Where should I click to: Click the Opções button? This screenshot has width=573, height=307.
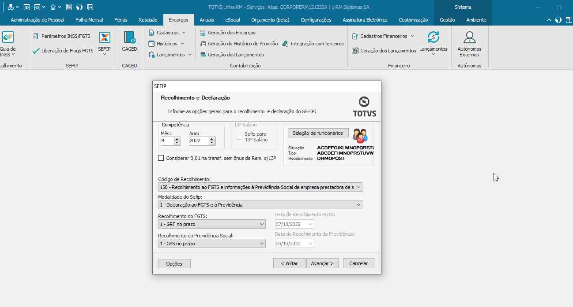pos(174,263)
